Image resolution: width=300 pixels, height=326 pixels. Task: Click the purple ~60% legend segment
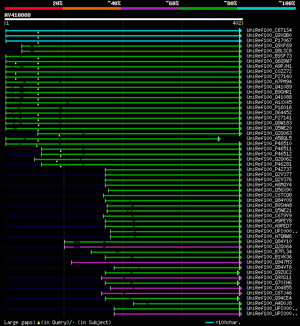tap(150, 8)
